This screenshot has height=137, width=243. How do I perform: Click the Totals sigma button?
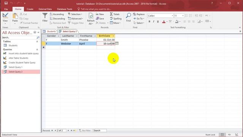(x=115, y=14)
